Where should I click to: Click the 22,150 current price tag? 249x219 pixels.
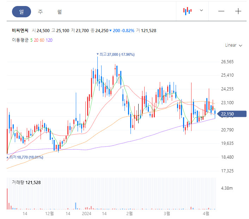[x=232, y=114]
